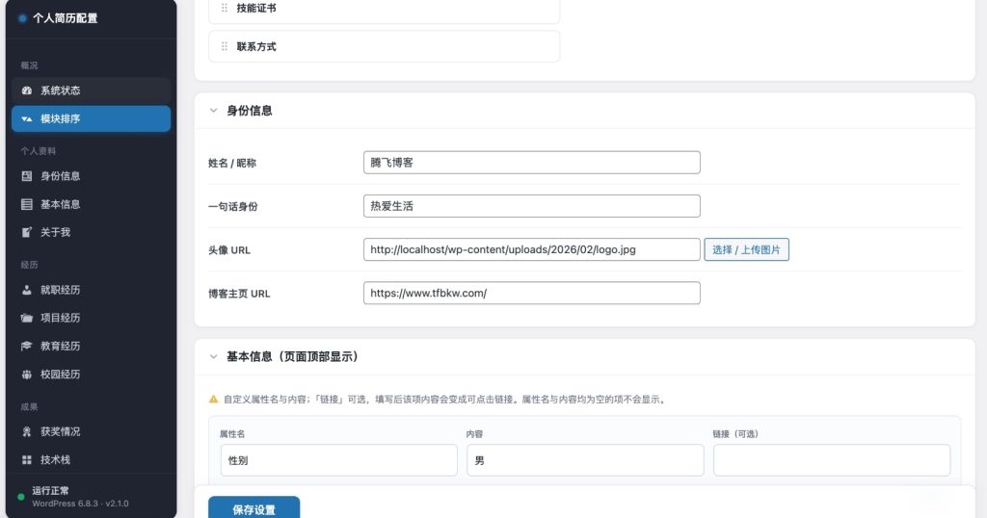Select the 技能证书 module row
The width and height of the screenshot is (987, 518).
click(384, 10)
